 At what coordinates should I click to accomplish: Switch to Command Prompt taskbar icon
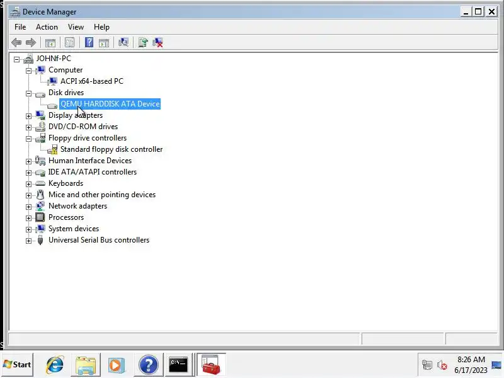(x=178, y=365)
